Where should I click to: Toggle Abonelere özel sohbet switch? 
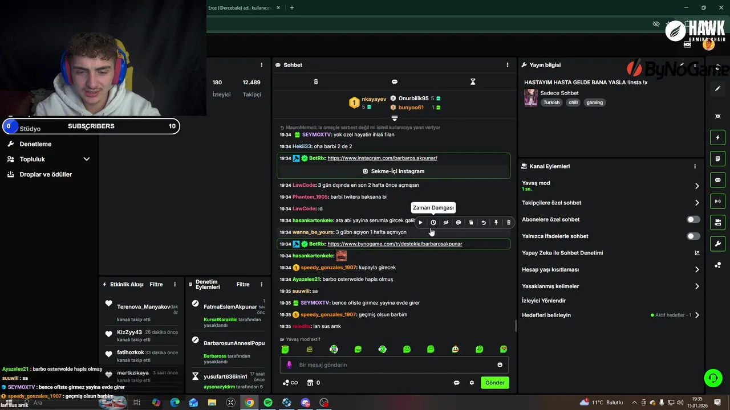pos(693,219)
